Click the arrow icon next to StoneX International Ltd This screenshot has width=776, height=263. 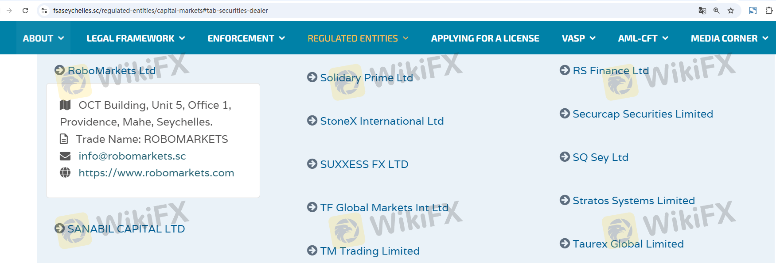[312, 120]
